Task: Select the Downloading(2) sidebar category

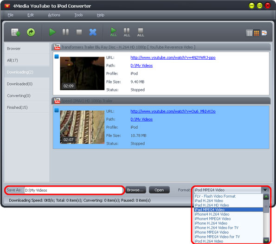Action: (26, 72)
